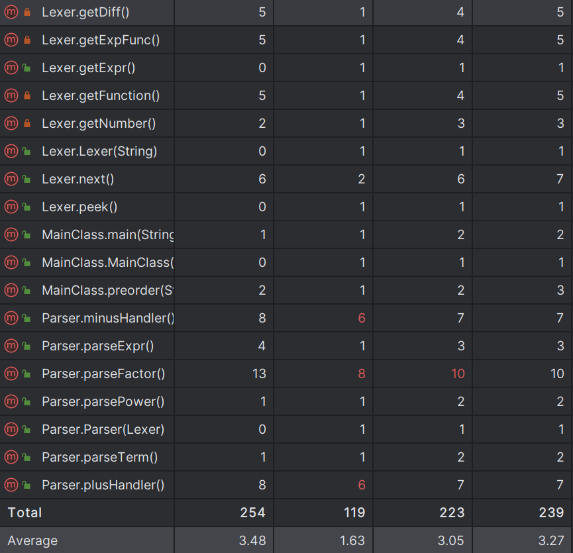Click value 6 in first column of Lexer.next() row
This screenshot has height=553, width=573.
tap(262, 179)
